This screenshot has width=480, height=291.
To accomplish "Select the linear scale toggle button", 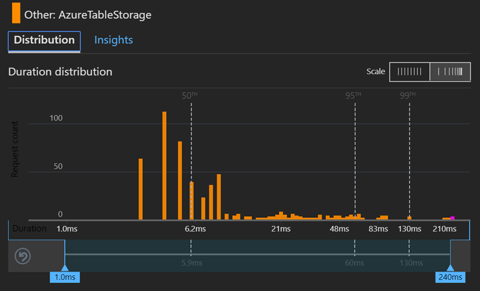I will (410, 72).
